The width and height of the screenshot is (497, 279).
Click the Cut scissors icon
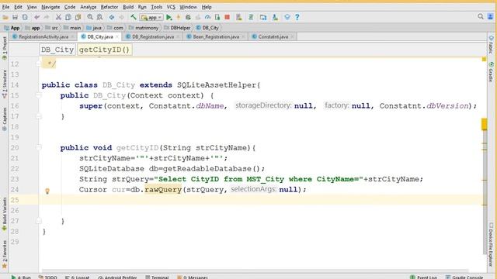[x=58, y=17]
